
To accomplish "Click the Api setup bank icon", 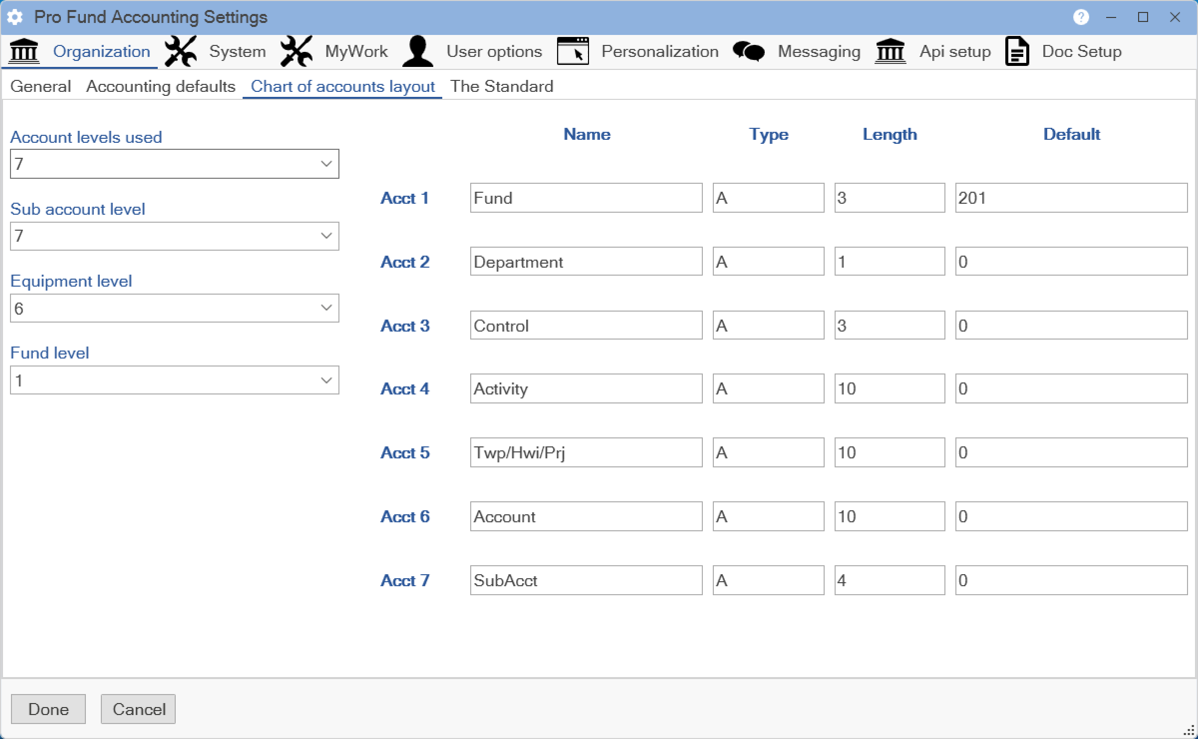I will pos(891,51).
